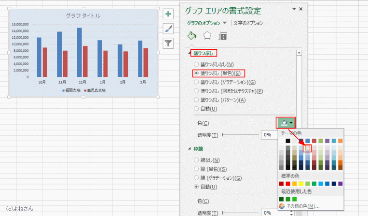Viewport: 368px width, 216px height.
Task: Select 線 (単色)(S) radio button
Action: (196, 169)
